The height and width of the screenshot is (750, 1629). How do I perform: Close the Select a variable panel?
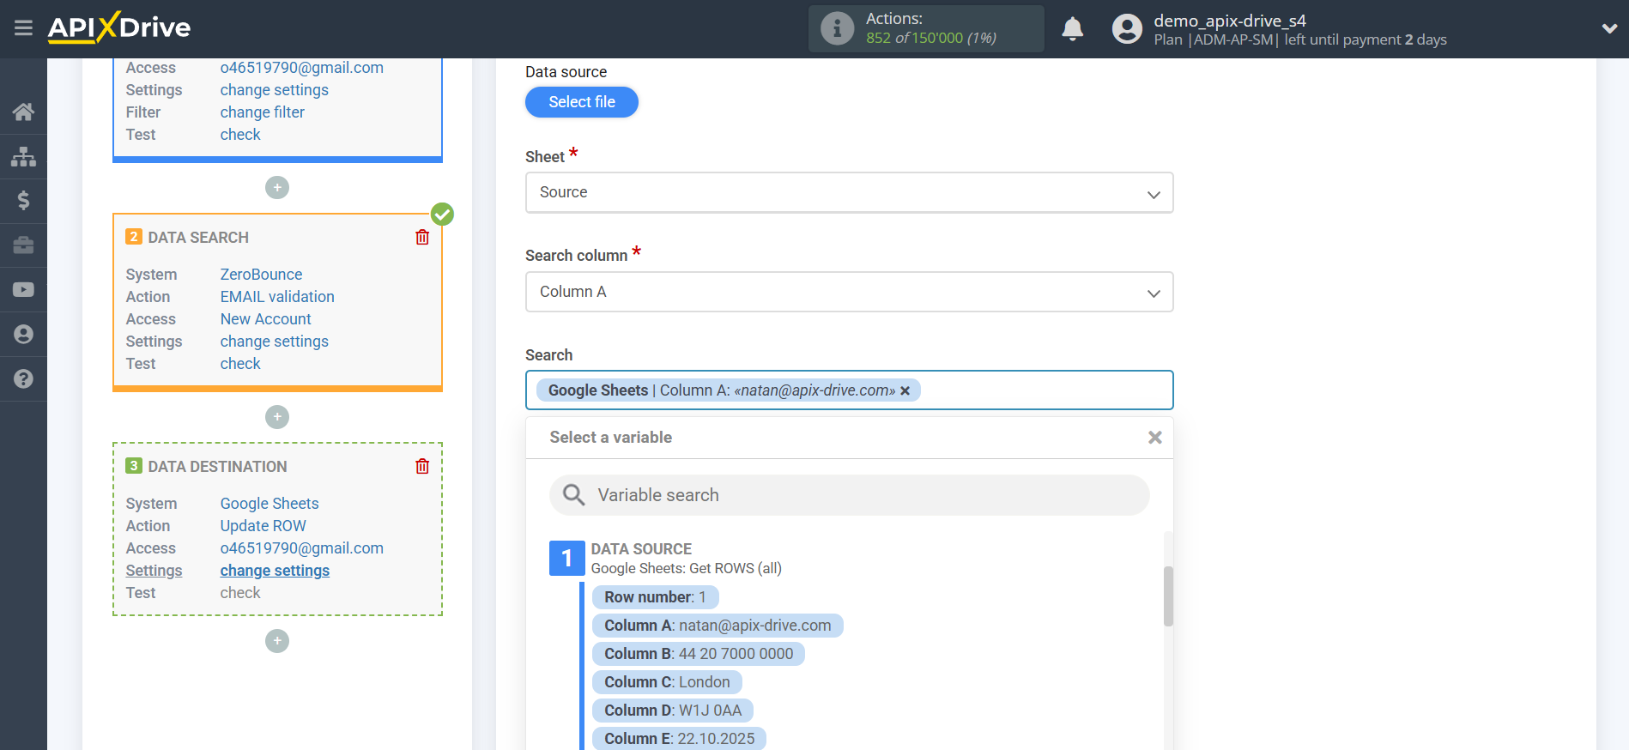click(x=1155, y=438)
